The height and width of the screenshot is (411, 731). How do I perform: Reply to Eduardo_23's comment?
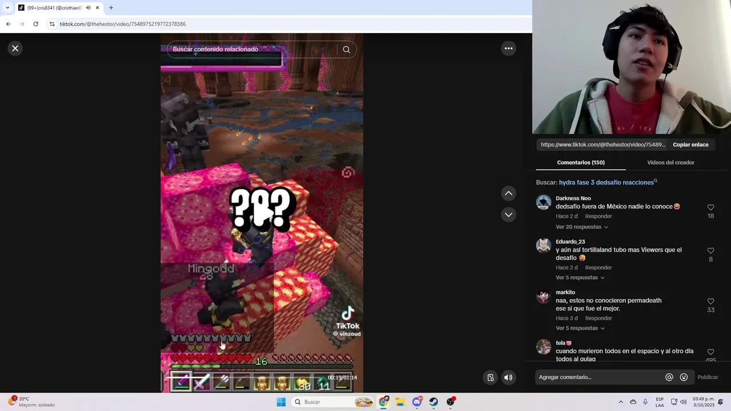(x=599, y=268)
